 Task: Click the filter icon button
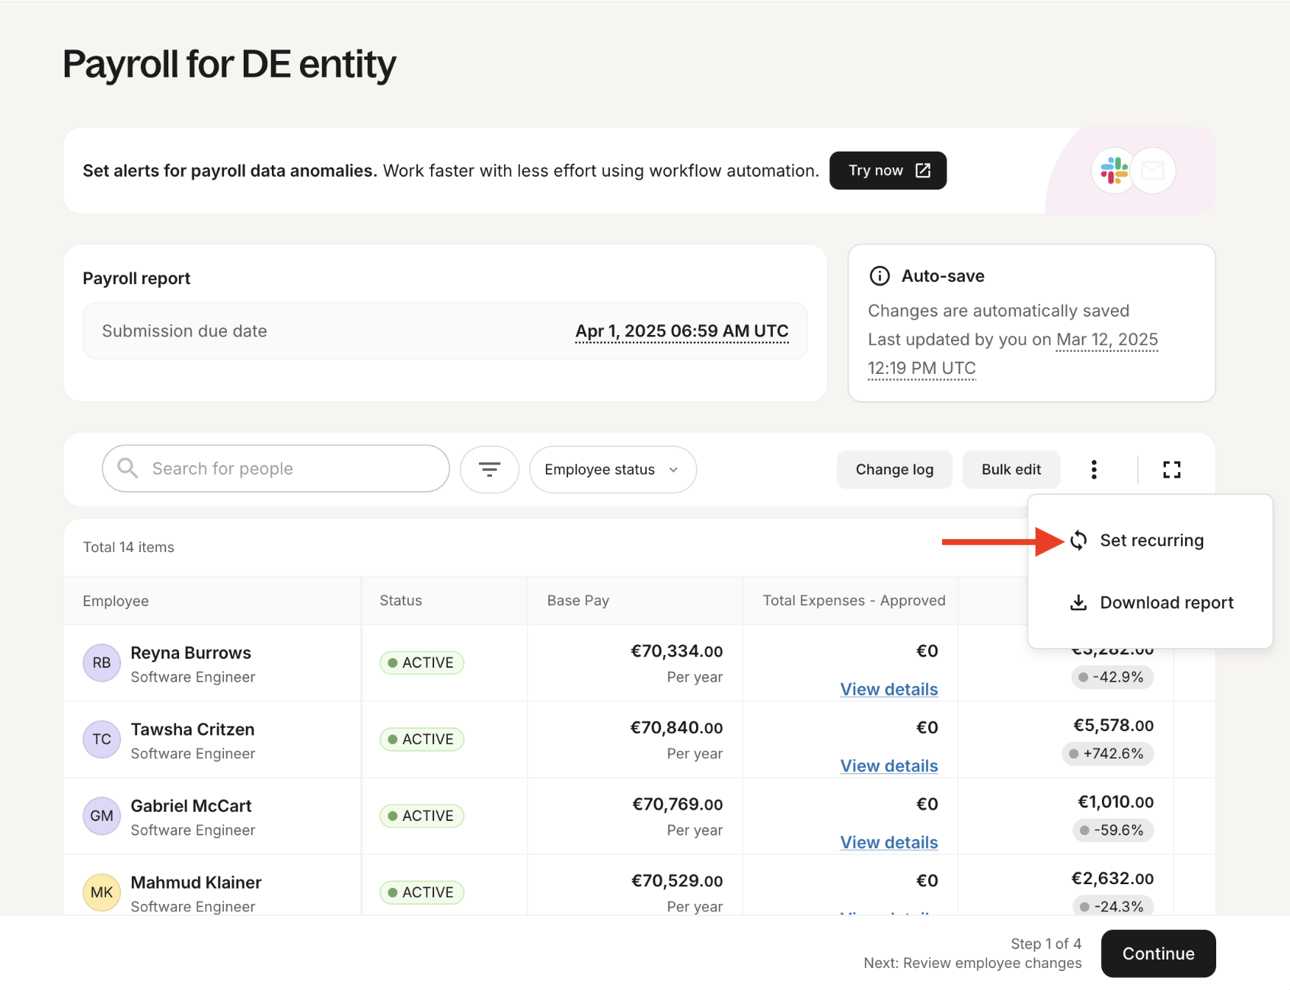click(489, 469)
